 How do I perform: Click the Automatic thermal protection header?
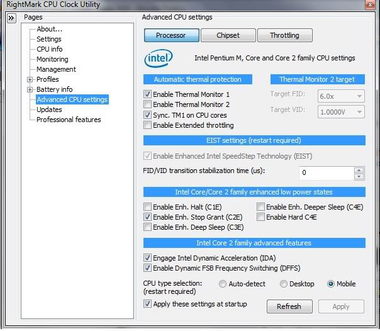198,79
